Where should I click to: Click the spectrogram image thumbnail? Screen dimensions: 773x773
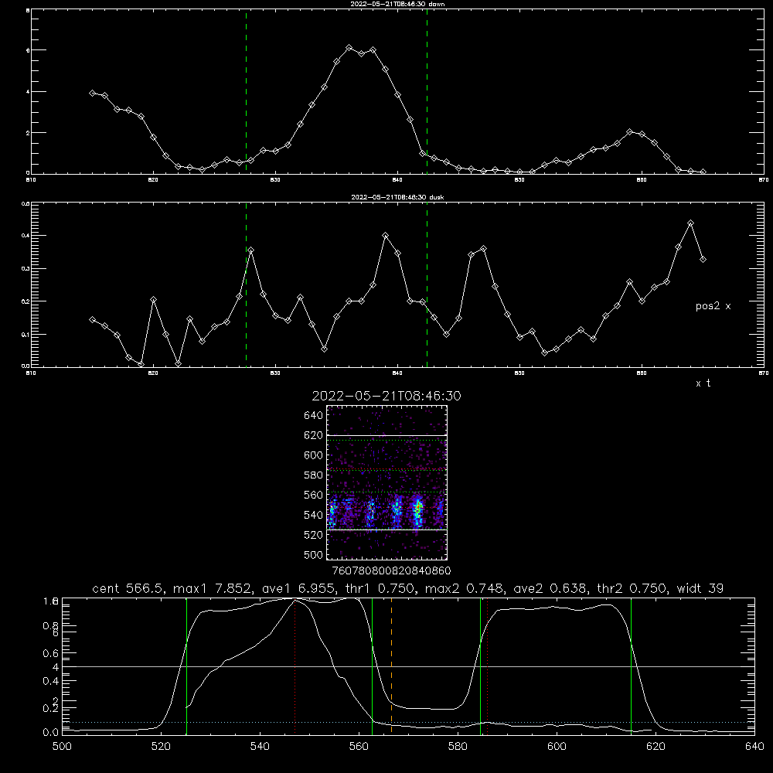(x=386, y=482)
